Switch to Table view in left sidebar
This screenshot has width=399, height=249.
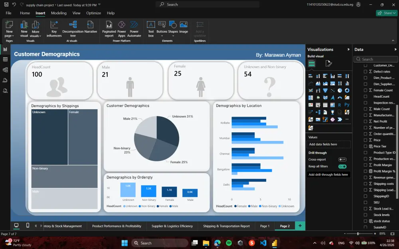click(5, 59)
